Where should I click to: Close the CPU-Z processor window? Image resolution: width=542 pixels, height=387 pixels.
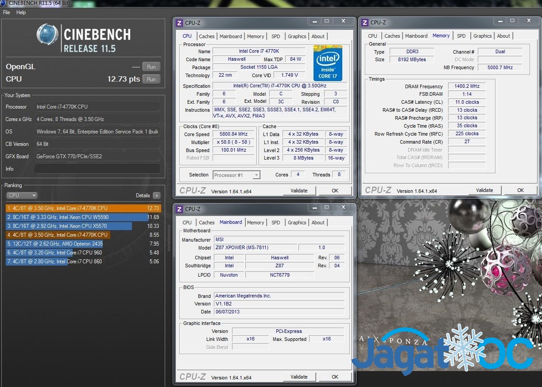(343, 21)
